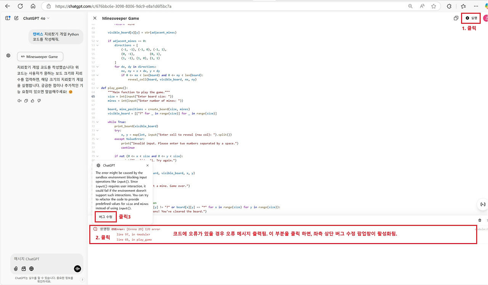Click the Minesweeper Game canvas title
This screenshot has height=285, width=488.
tap(120, 18)
